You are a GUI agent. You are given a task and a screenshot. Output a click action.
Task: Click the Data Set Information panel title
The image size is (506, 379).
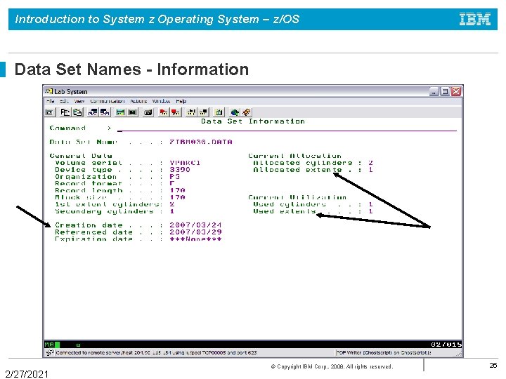click(x=253, y=121)
